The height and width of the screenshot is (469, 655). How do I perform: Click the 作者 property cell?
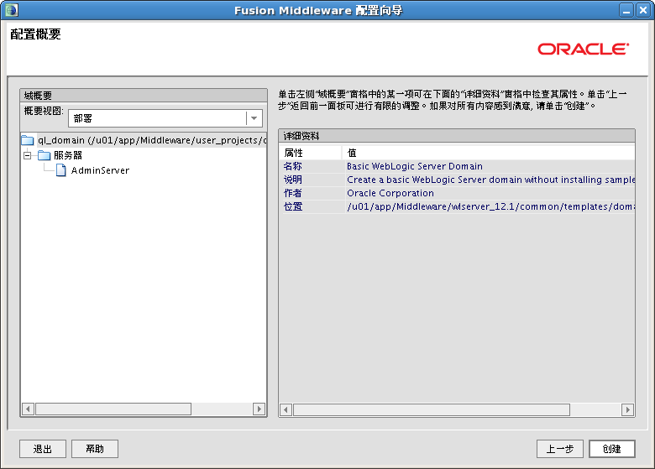click(x=312, y=193)
